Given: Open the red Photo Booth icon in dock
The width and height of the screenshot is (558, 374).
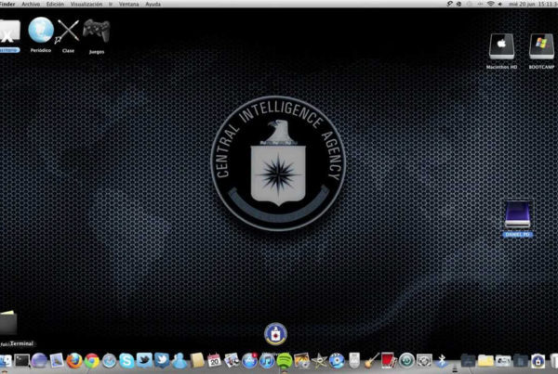Looking at the screenshot, I should point(389,360).
